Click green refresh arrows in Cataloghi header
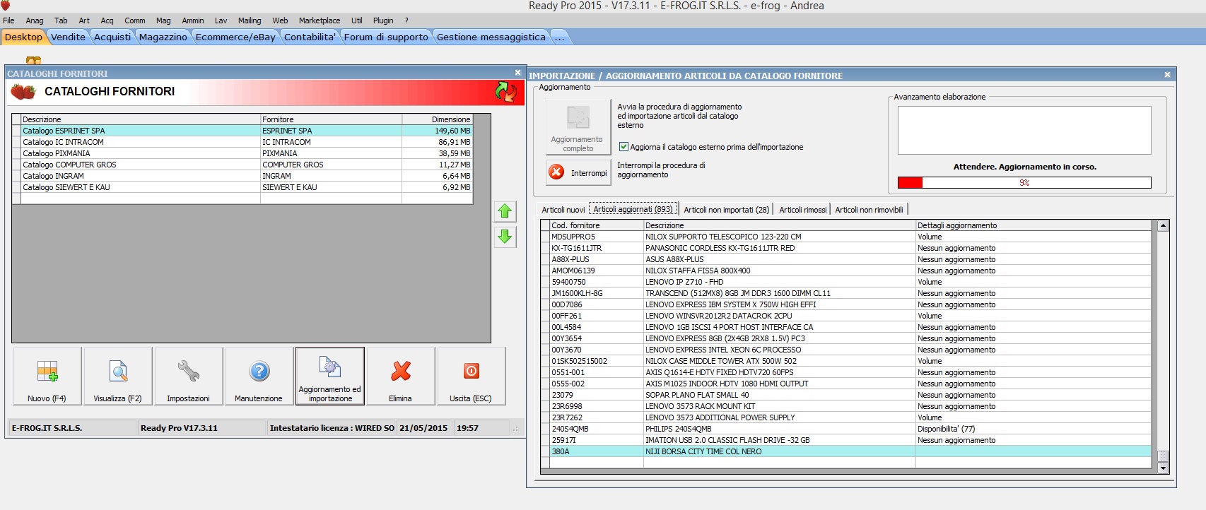Screen dimensions: 1206x510 pos(506,92)
